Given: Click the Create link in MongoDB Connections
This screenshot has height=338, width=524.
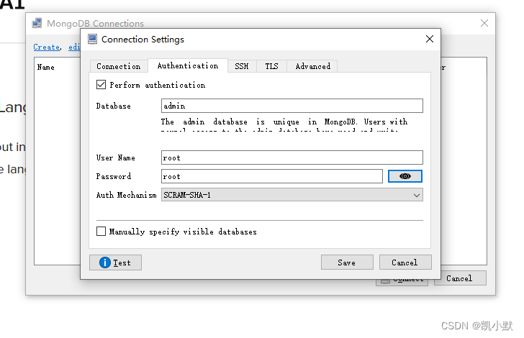Looking at the screenshot, I should (47, 47).
